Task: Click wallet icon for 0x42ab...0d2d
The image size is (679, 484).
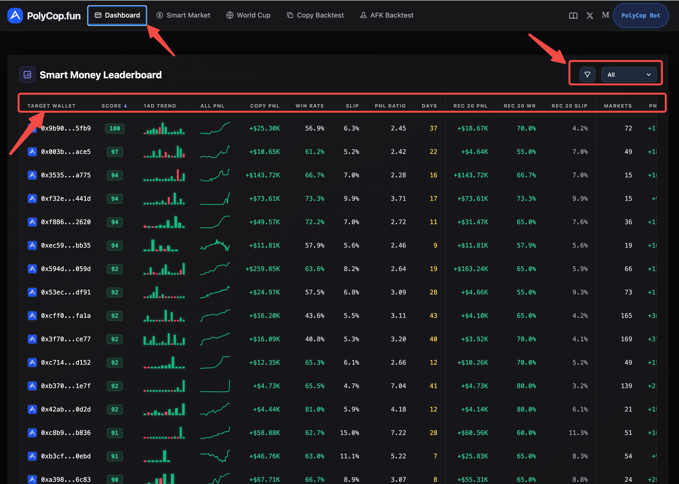Action: tap(32, 409)
